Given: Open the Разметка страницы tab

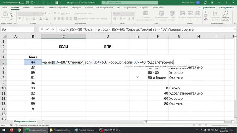Looking at the screenshot, I should (x=58, y=7).
